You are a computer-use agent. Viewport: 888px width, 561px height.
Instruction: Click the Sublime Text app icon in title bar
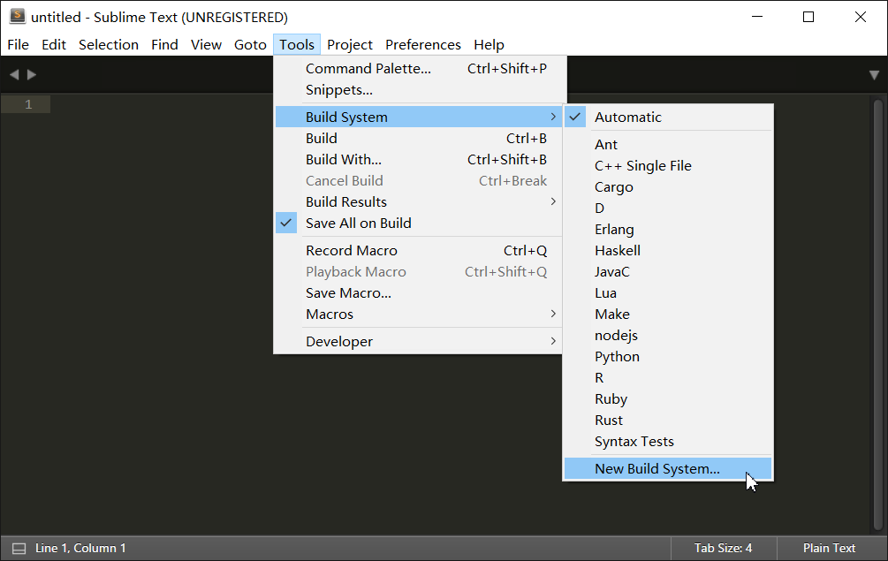18,17
